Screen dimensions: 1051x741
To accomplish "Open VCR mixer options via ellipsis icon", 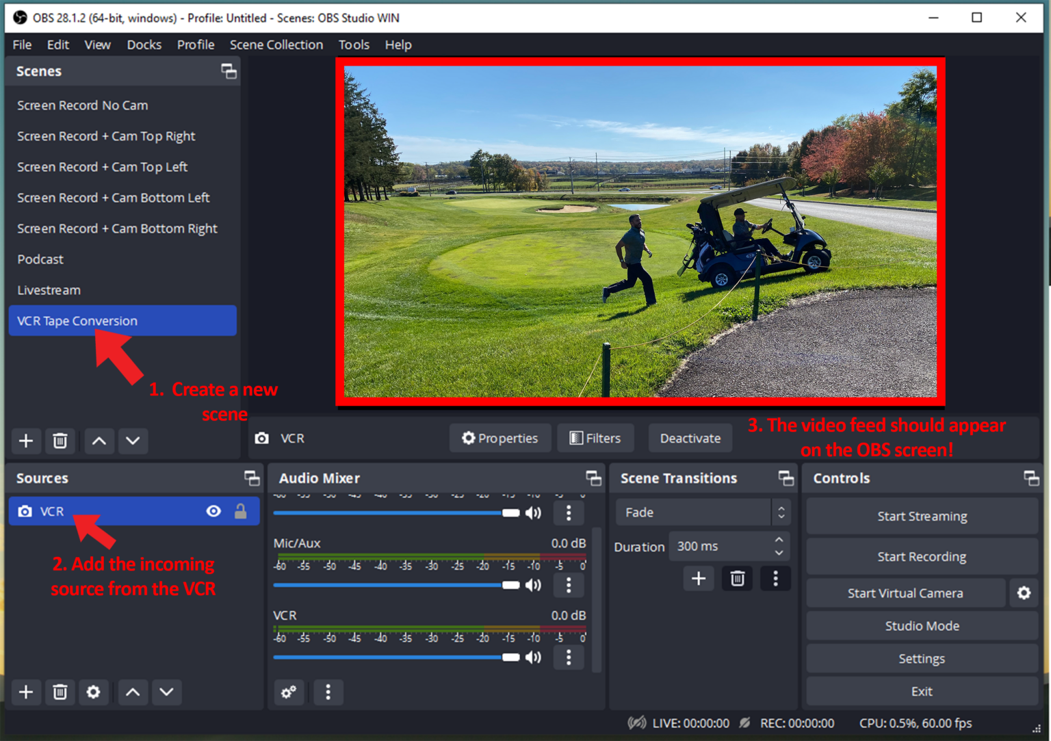I will [569, 658].
